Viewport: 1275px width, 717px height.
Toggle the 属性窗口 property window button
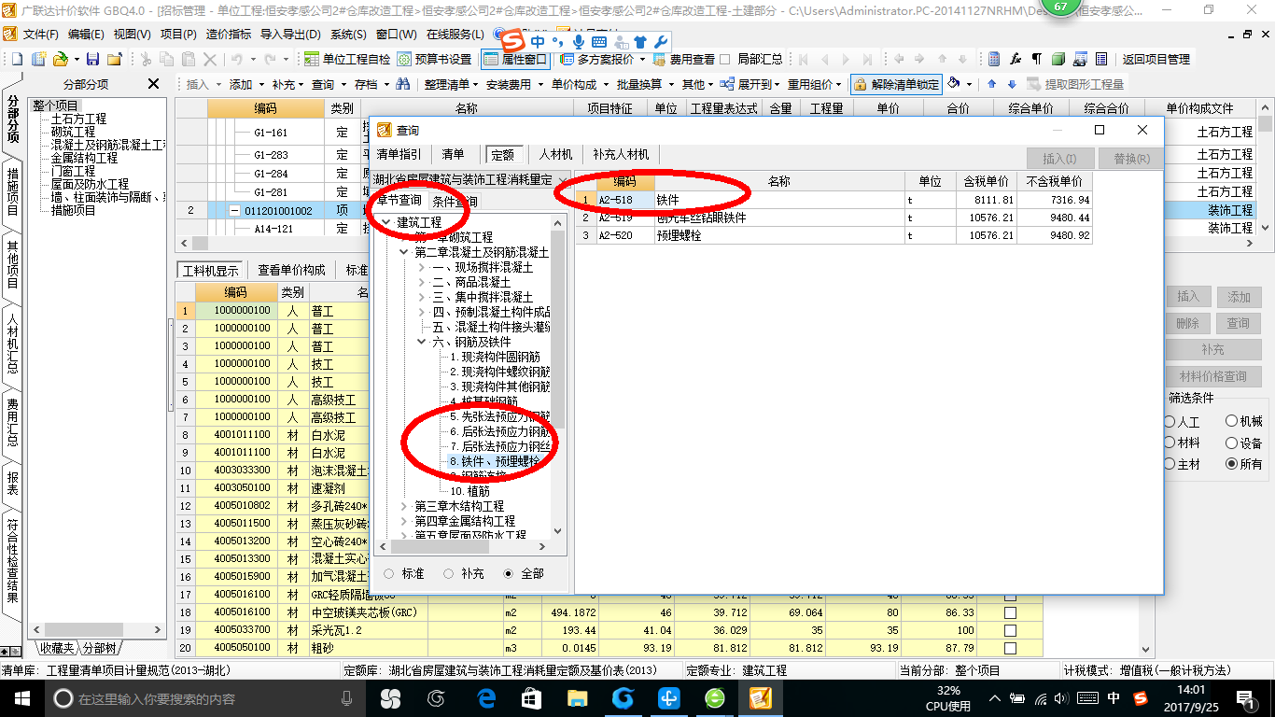(516, 59)
